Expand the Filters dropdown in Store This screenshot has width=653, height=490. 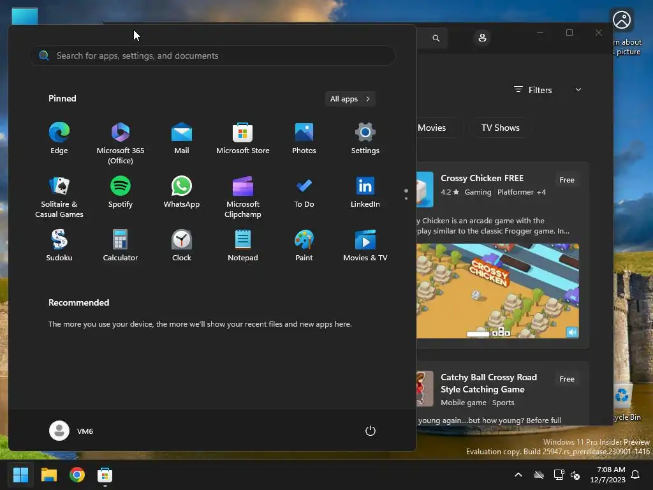point(547,89)
